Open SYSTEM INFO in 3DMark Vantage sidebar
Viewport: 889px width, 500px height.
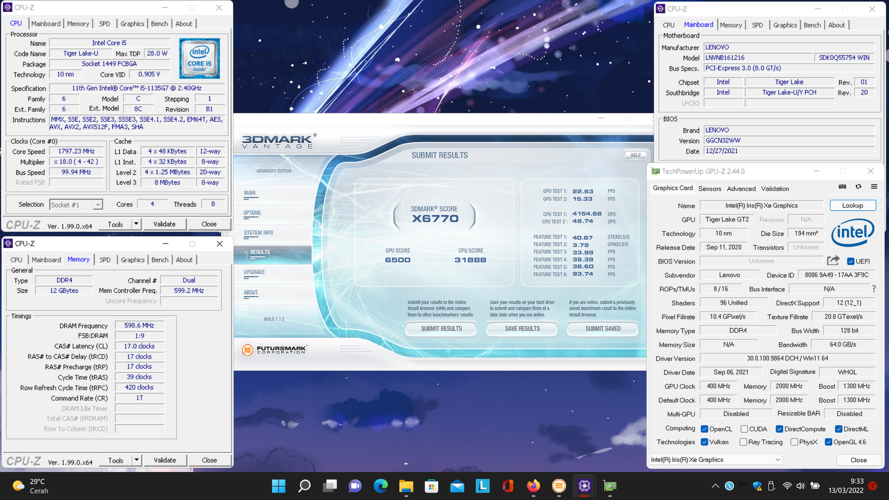(258, 233)
